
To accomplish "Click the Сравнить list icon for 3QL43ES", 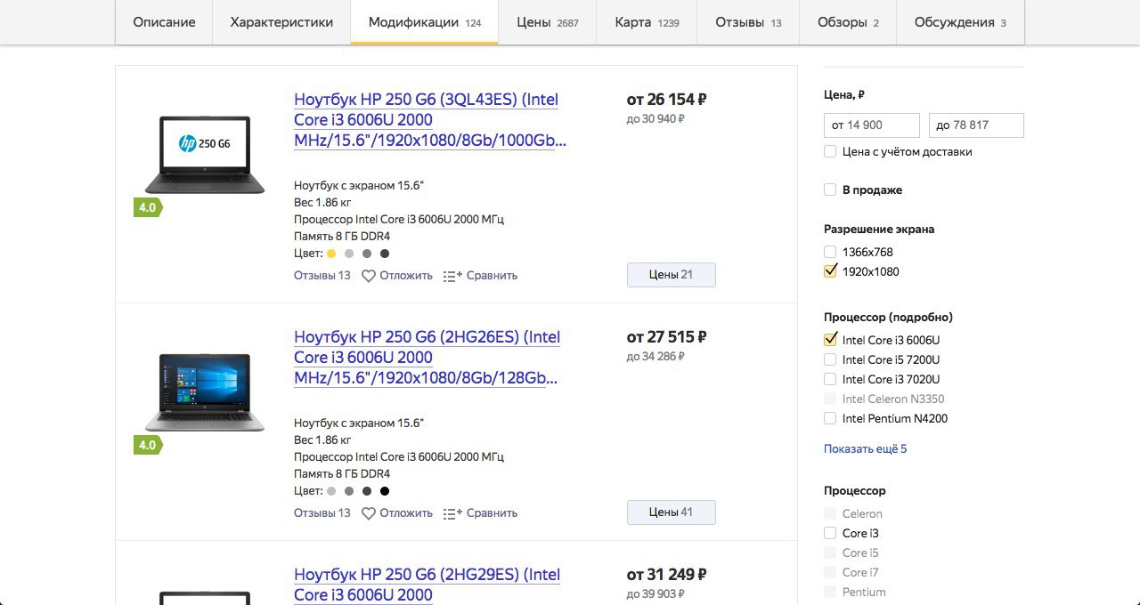I will (x=452, y=276).
